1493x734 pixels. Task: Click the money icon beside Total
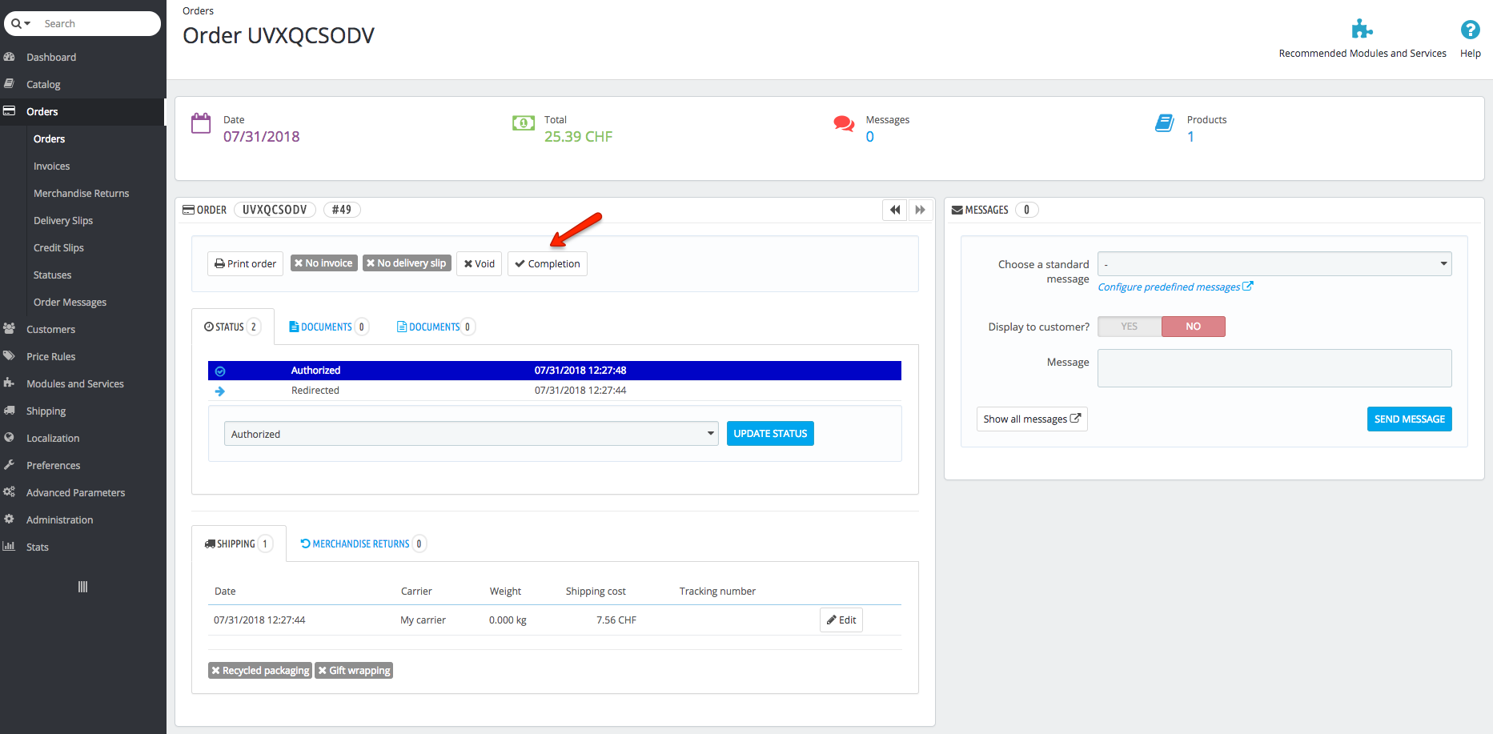[524, 123]
